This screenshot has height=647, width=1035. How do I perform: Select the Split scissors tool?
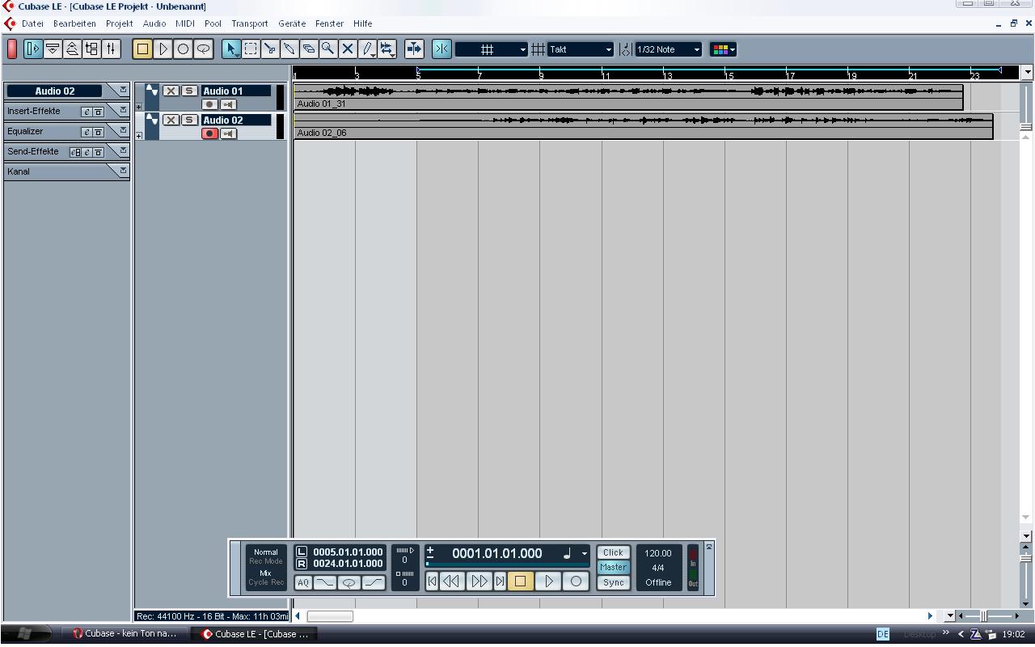coord(270,49)
